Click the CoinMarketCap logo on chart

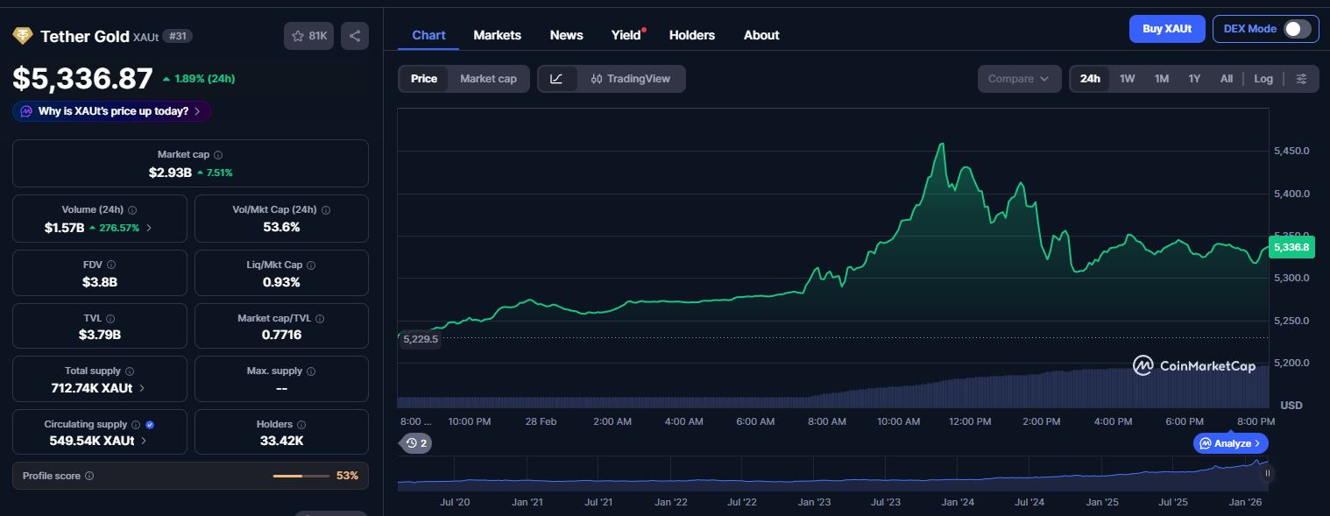pos(1193,366)
